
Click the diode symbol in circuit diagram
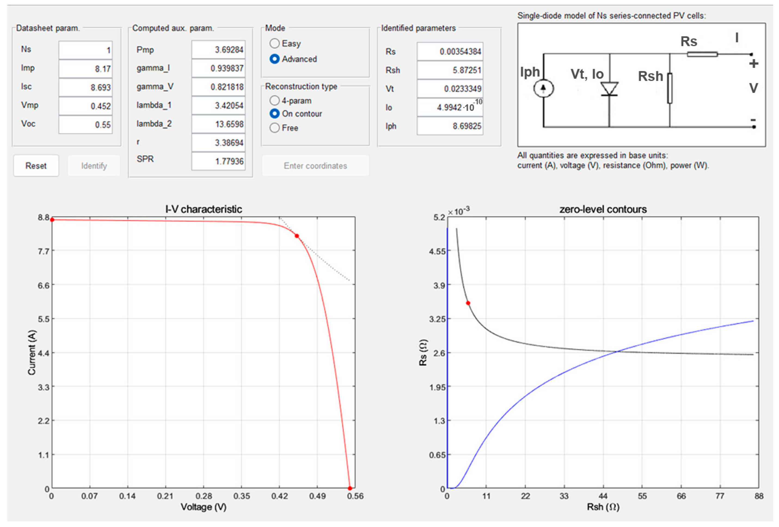[609, 89]
